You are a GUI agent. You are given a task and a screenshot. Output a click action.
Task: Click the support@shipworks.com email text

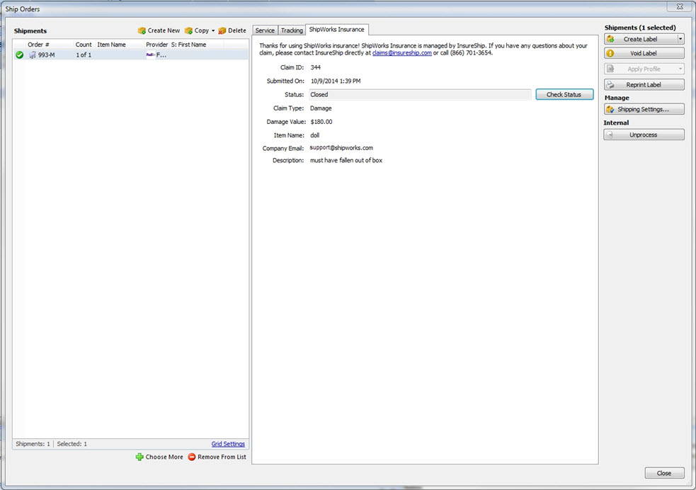(x=341, y=148)
